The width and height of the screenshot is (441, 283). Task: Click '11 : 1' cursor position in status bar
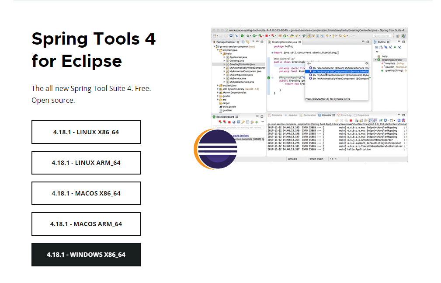(333, 159)
